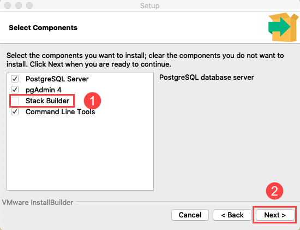Select the Command Line Tools label
The width and height of the screenshot is (300, 230).
click(60, 112)
